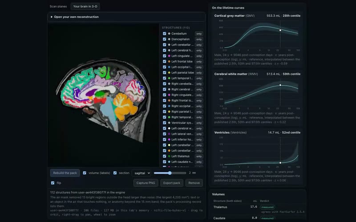Select the Right cerebella... structure label
This screenshot has width=356, height=222.
182,84
